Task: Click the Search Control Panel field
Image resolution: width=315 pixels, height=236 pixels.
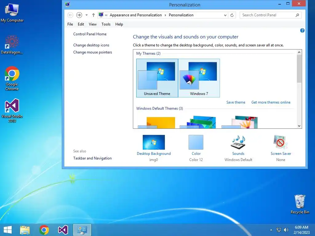Action: [270, 15]
